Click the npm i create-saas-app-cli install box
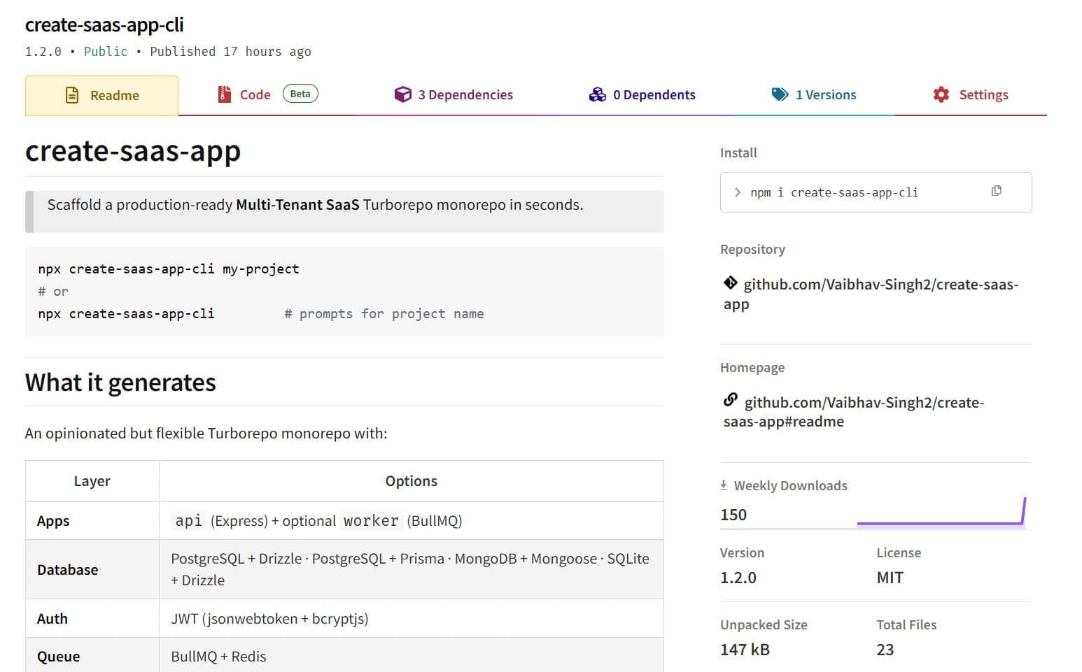This screenshot has height=672, width=1082. point(876,192)
